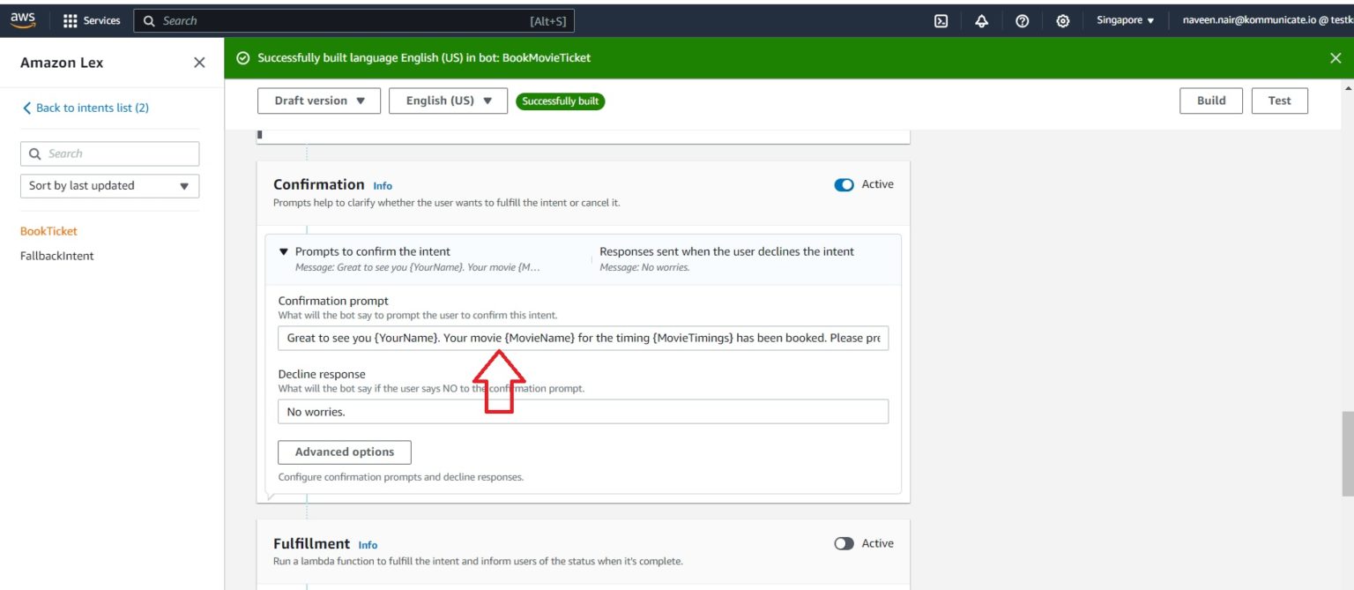Dismiss the green build success banner
1354x590 pixels.
1334,56
